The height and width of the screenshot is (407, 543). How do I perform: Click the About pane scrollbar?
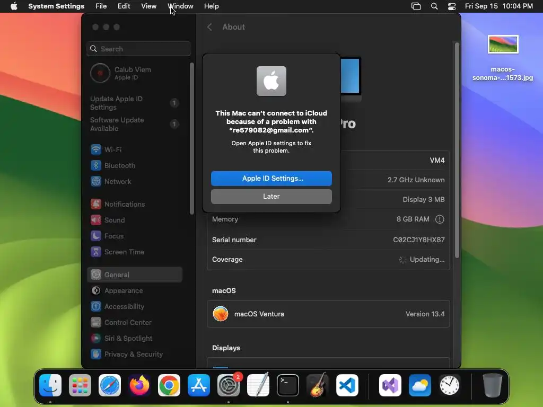457,150
